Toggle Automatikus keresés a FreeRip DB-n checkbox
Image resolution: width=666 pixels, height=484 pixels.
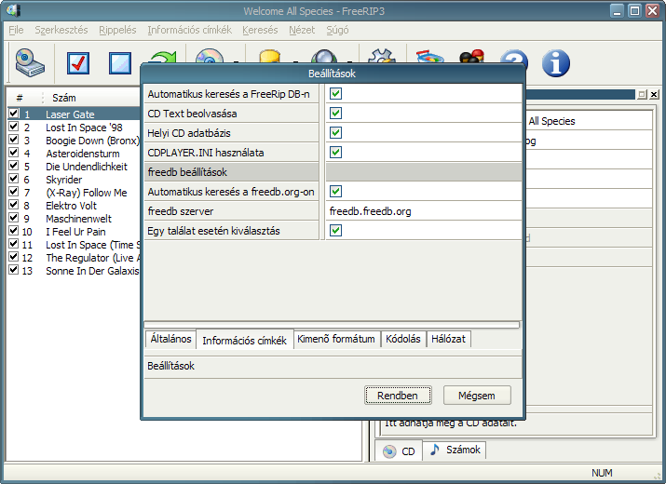(335, 93)
